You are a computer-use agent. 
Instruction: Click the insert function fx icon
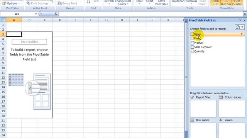[x=56, y=14]
